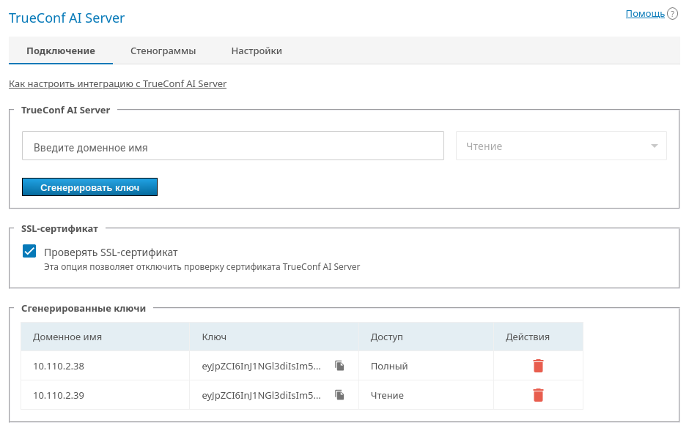
Task: Delete the key for 10.110.2.38
Action: click(x=538, y=366)
